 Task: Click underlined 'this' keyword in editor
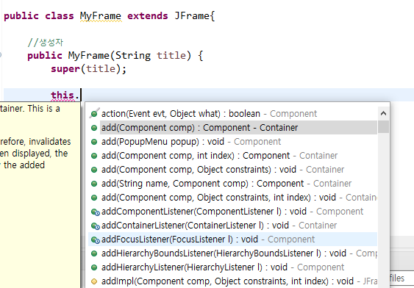(x=63, y=96)
